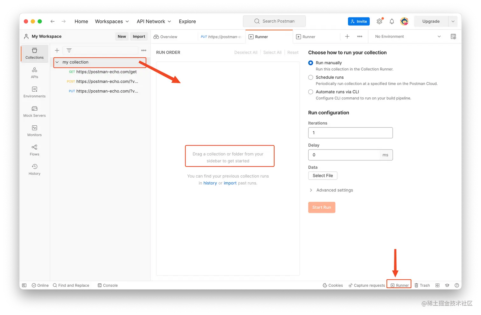The image size is (481, 315).
Task: Open the Workspaces dropdown
Action: [112, 21]
